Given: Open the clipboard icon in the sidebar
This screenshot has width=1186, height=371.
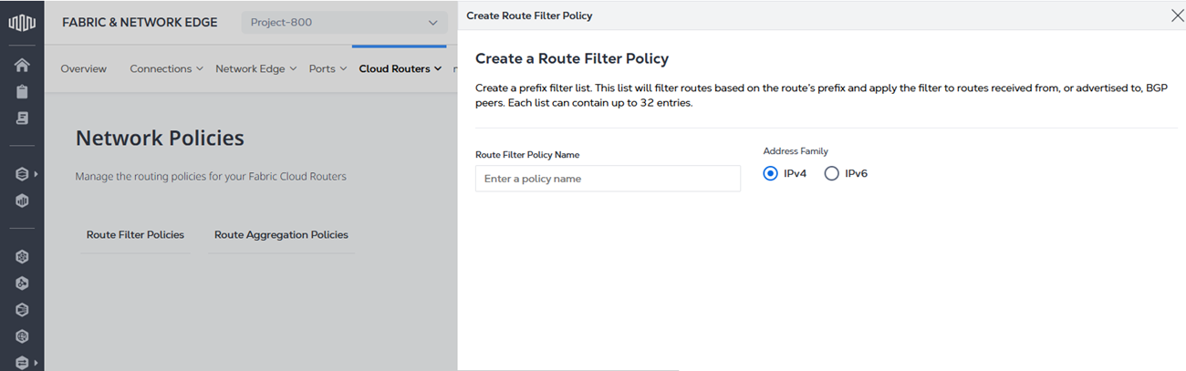Looking at the screenshot, I should (x=22, y=92).
